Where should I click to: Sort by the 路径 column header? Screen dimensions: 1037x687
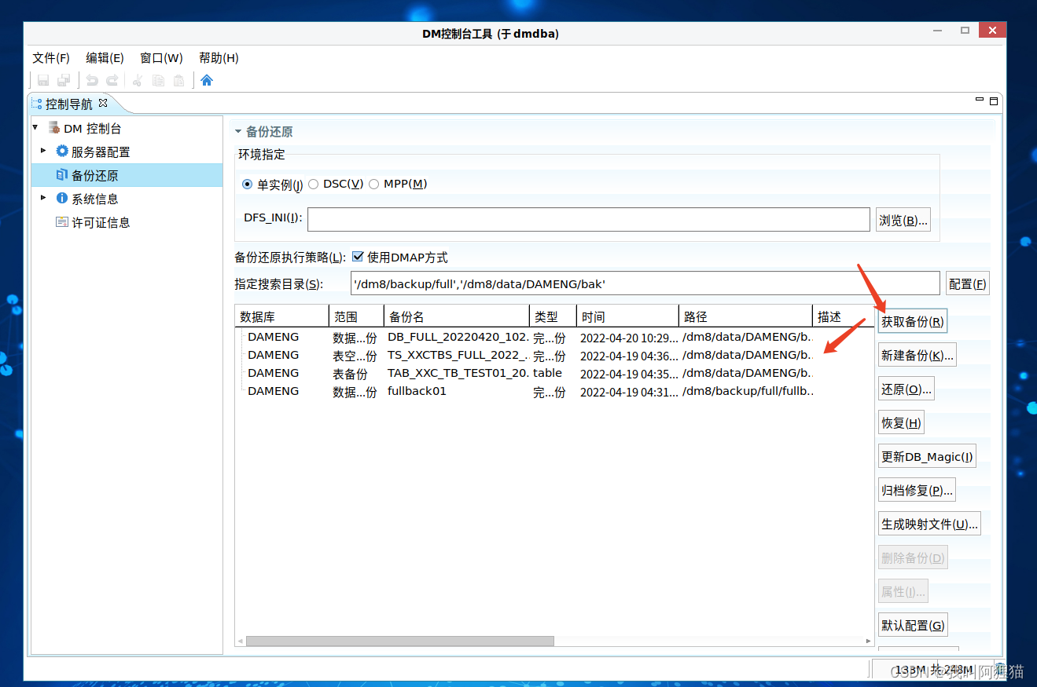(x=745, y=316)
